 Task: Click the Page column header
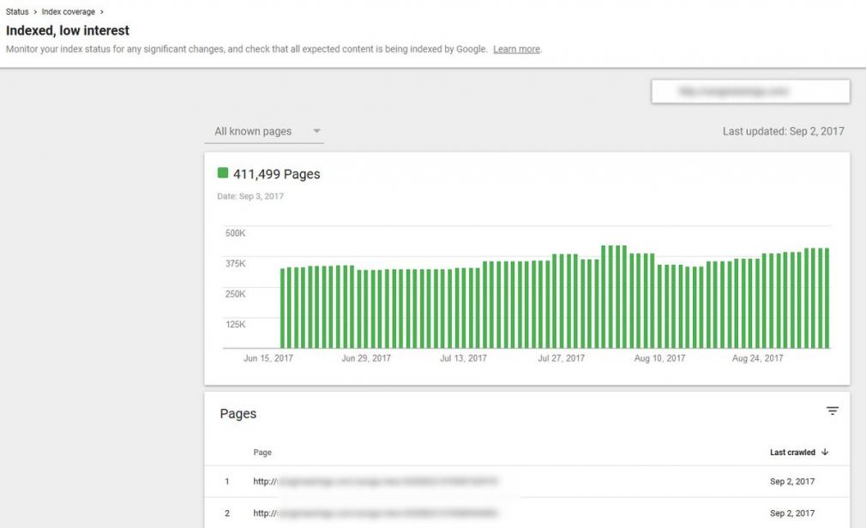click(262, 453)
